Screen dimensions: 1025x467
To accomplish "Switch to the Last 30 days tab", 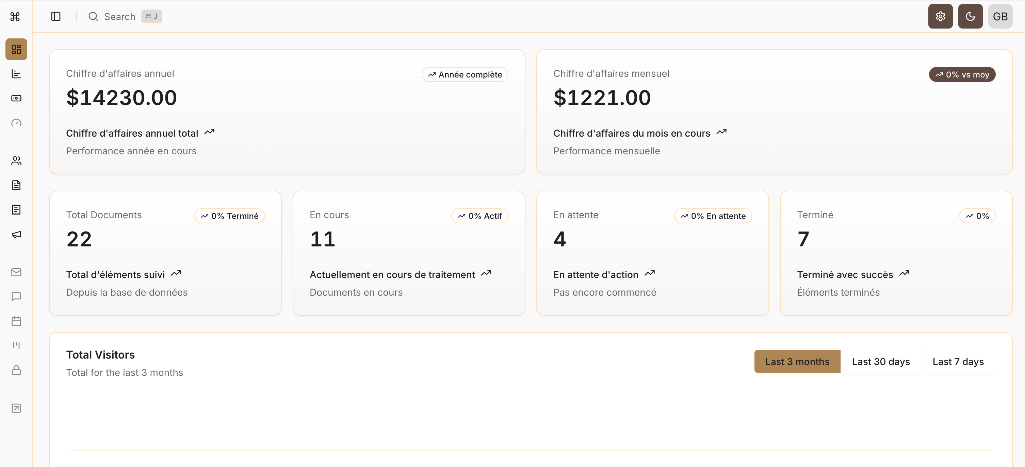I will 881,361.
